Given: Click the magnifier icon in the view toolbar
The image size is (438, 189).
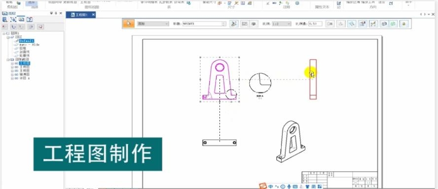Looking at the screenshot, I should click(x=351, y=24).
